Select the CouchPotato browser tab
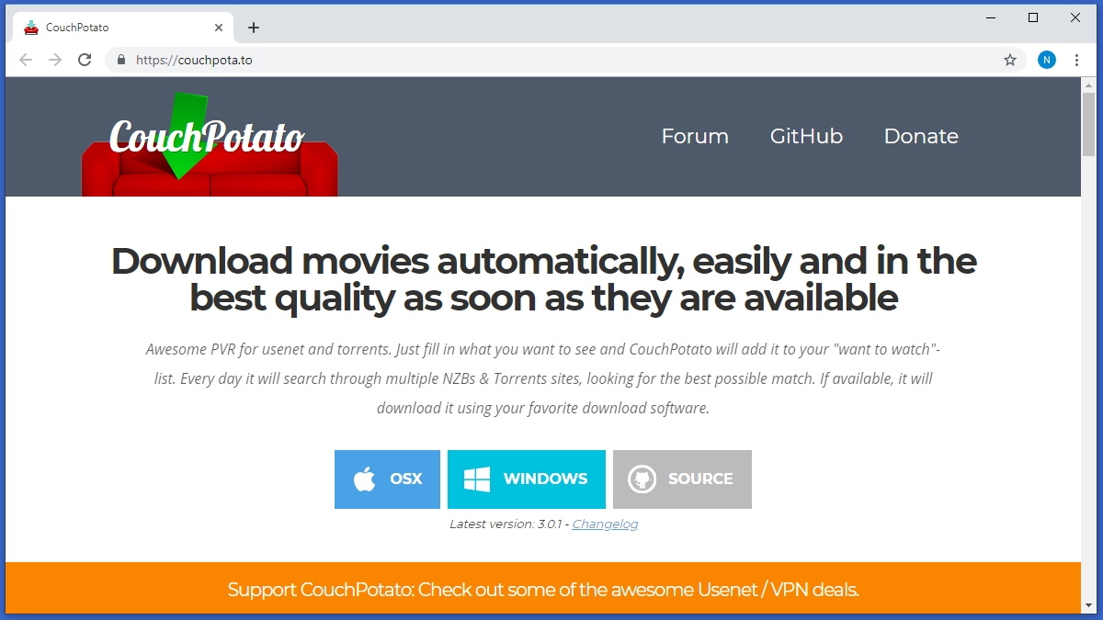The height and width of the screenshot is (620, 1103). click(123, 28)
